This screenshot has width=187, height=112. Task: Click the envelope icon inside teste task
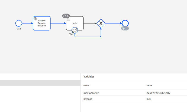68,20
